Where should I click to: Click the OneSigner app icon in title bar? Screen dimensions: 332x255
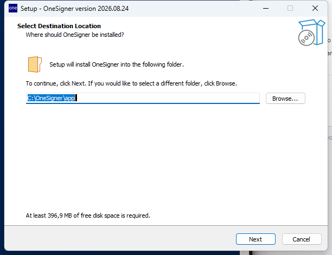(x=13, y=8)
